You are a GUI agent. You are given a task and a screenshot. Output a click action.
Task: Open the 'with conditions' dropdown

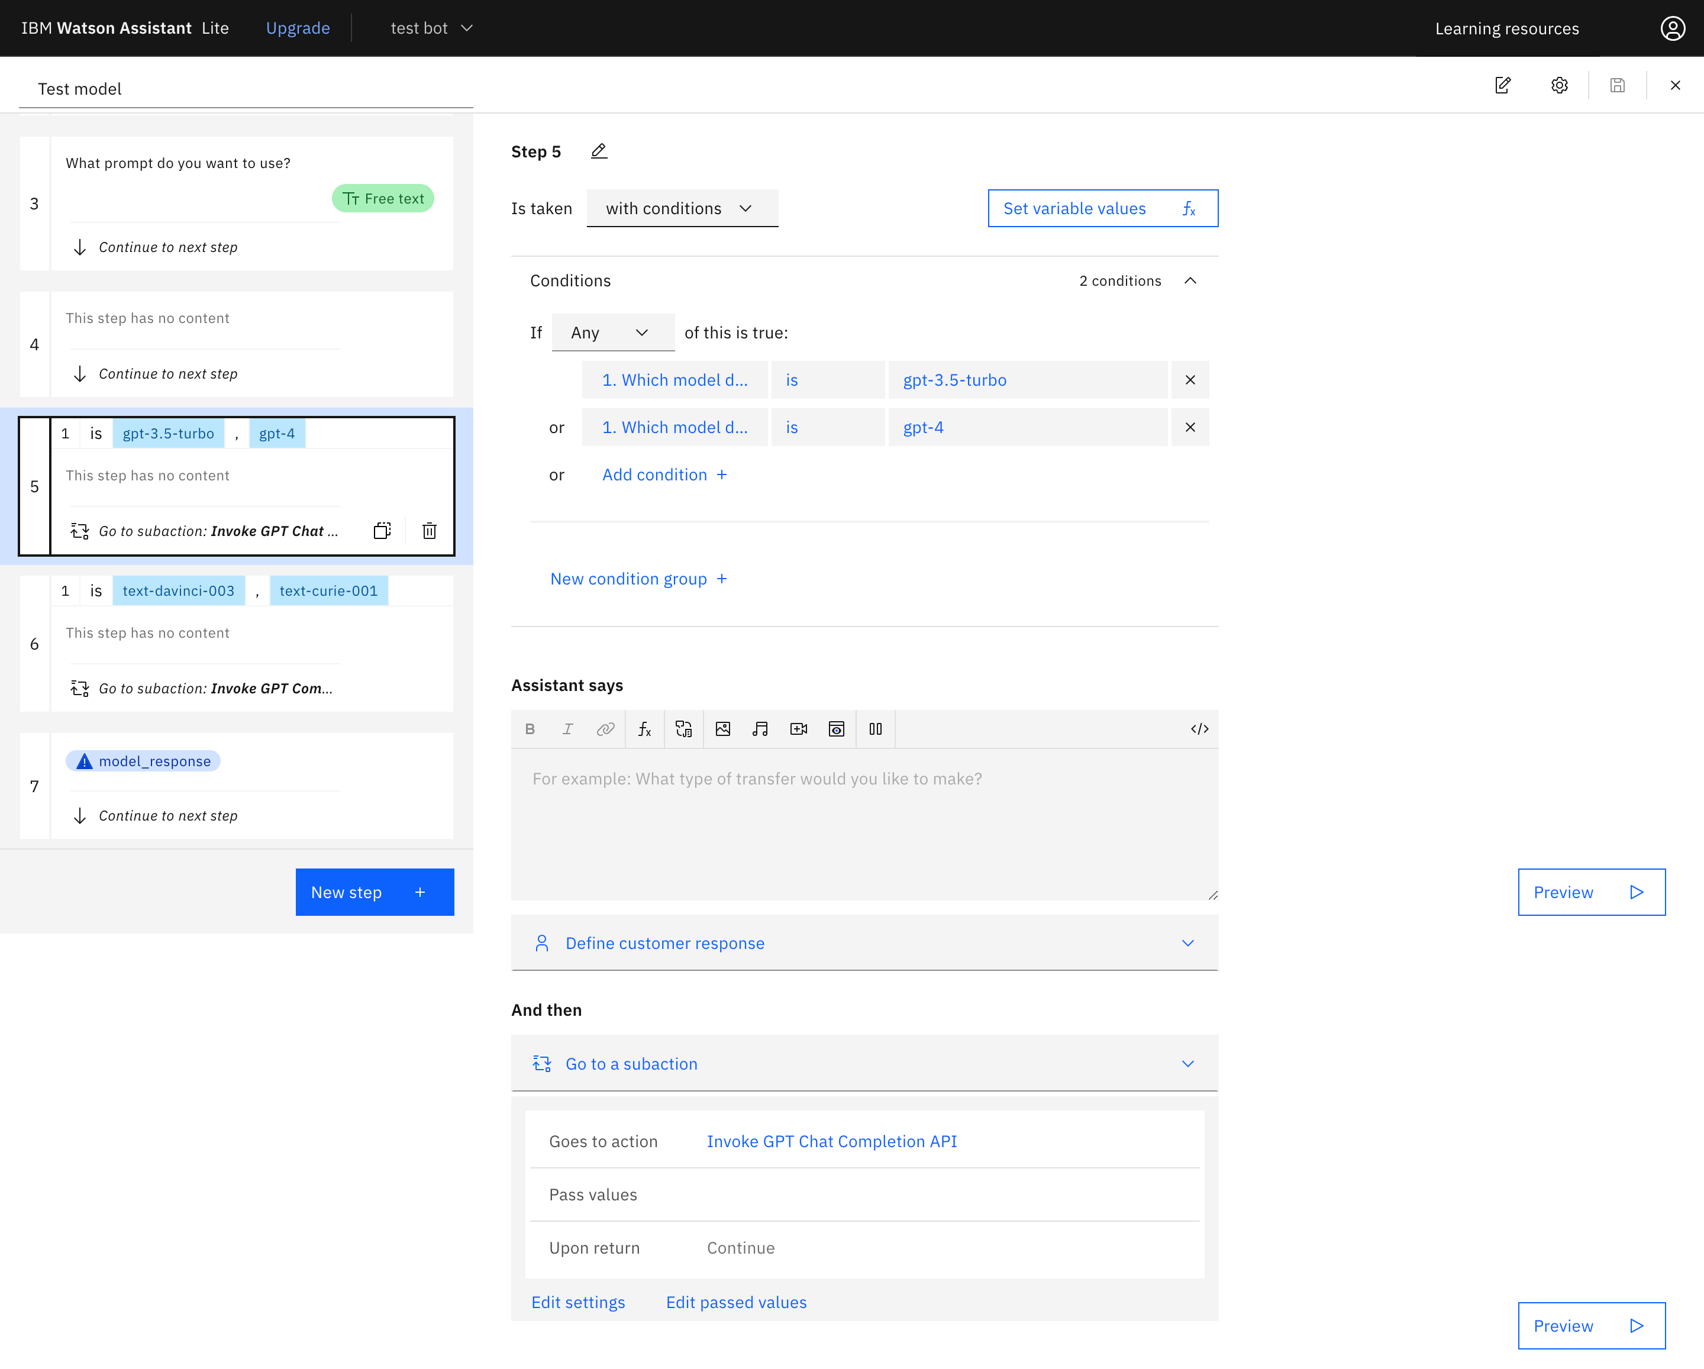click(x=681, y=209)
